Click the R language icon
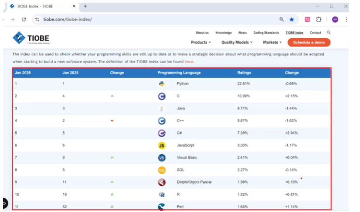Screen dimensions: 360x212 point(162,195)
